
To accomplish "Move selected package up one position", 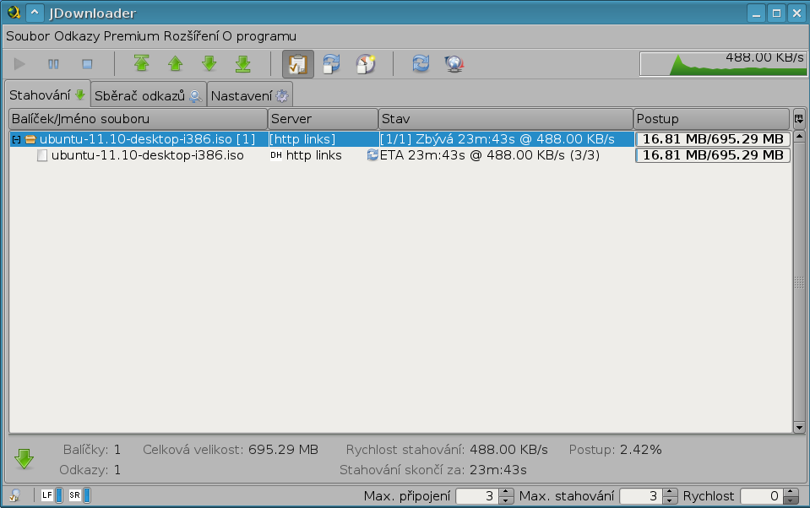I will coord(175,63).
